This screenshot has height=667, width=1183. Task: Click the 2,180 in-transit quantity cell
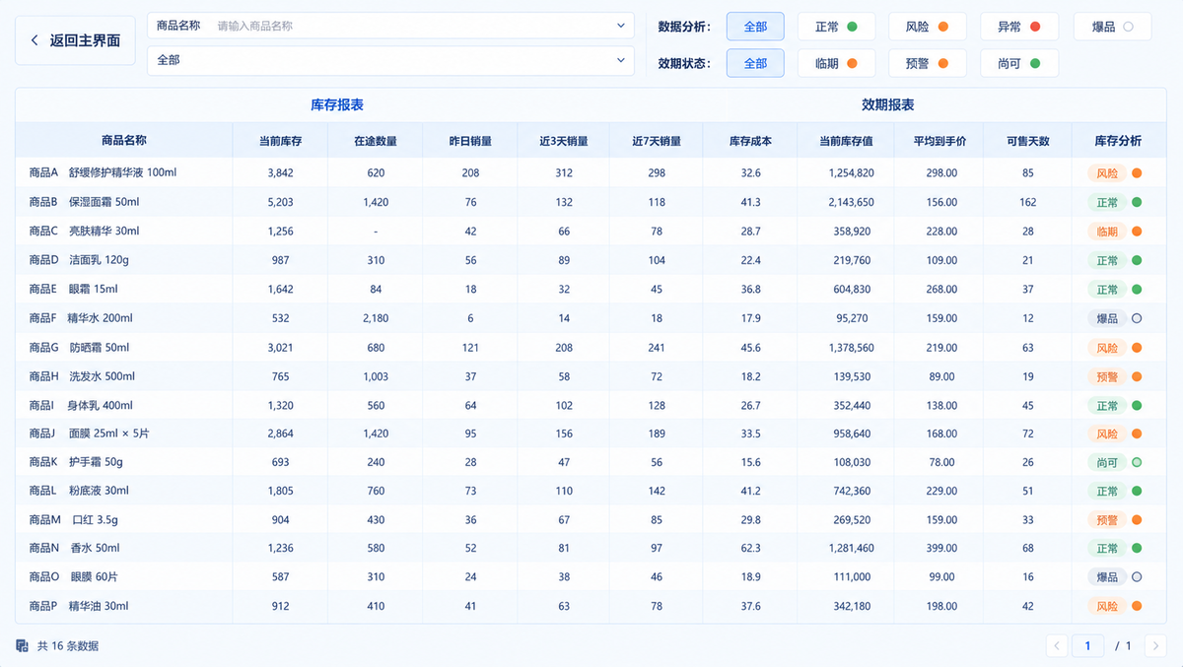click(376, 319)
